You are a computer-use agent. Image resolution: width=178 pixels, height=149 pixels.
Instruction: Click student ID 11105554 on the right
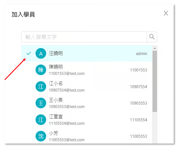pyautogui.click(x=139, y=120)
